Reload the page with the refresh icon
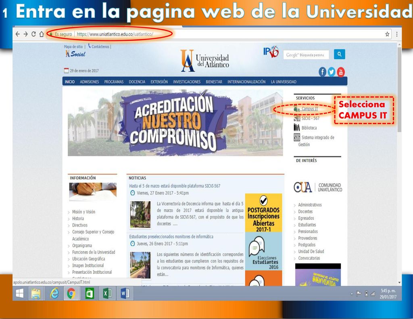This screenshot has width=413, height=319. tap(33, 34)
